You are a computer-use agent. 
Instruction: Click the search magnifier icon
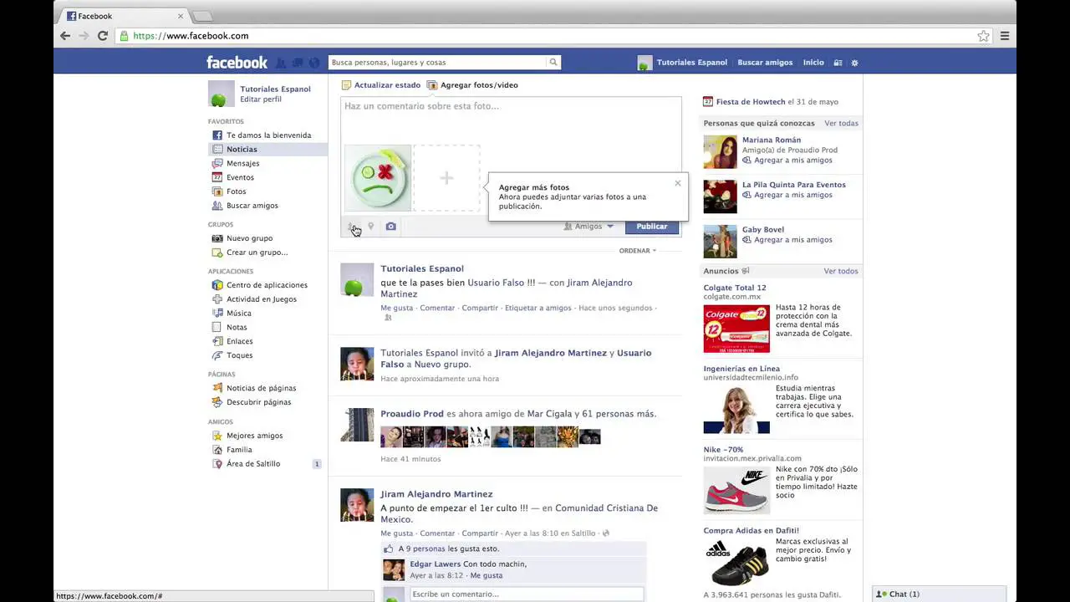tap(553, 62)
